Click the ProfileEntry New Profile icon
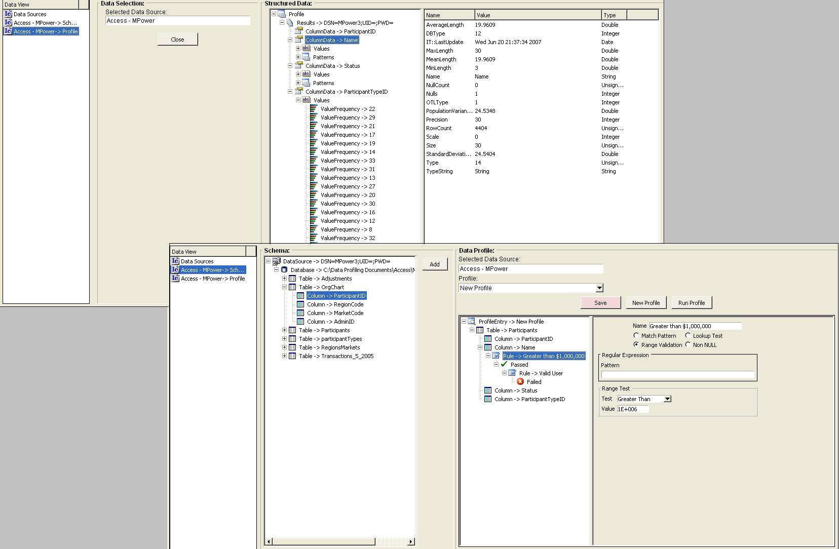 (472, 322)
